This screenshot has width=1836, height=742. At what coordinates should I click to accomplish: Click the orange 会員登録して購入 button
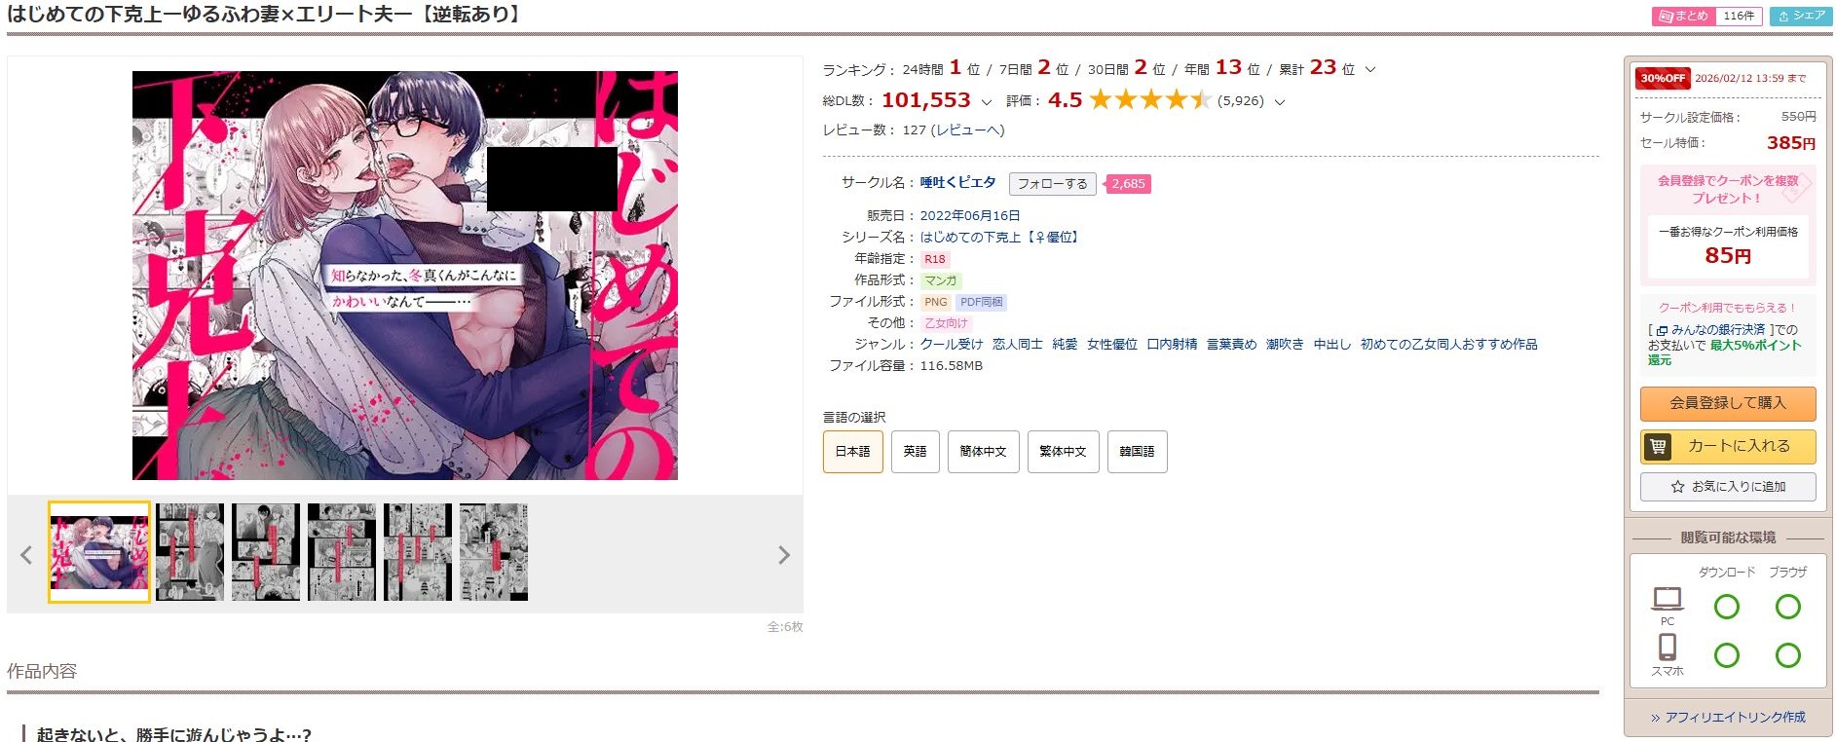pos(1728,403)
